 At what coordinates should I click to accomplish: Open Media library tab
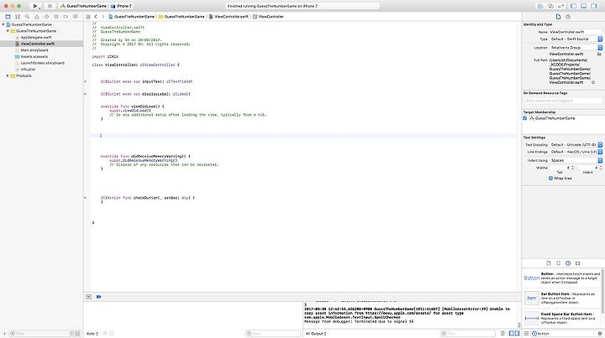tap(577, 263)
